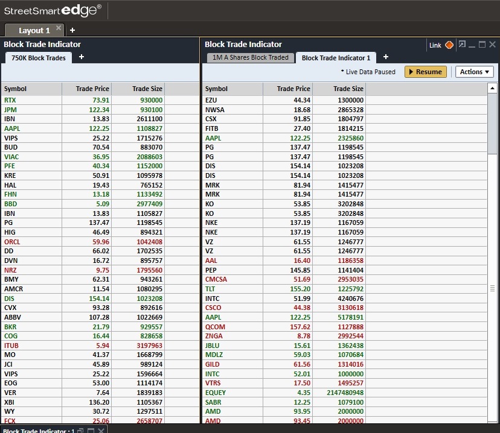Select RTX row in left panel
Viewport: 500px width, 433px height.
coord(100,100)
